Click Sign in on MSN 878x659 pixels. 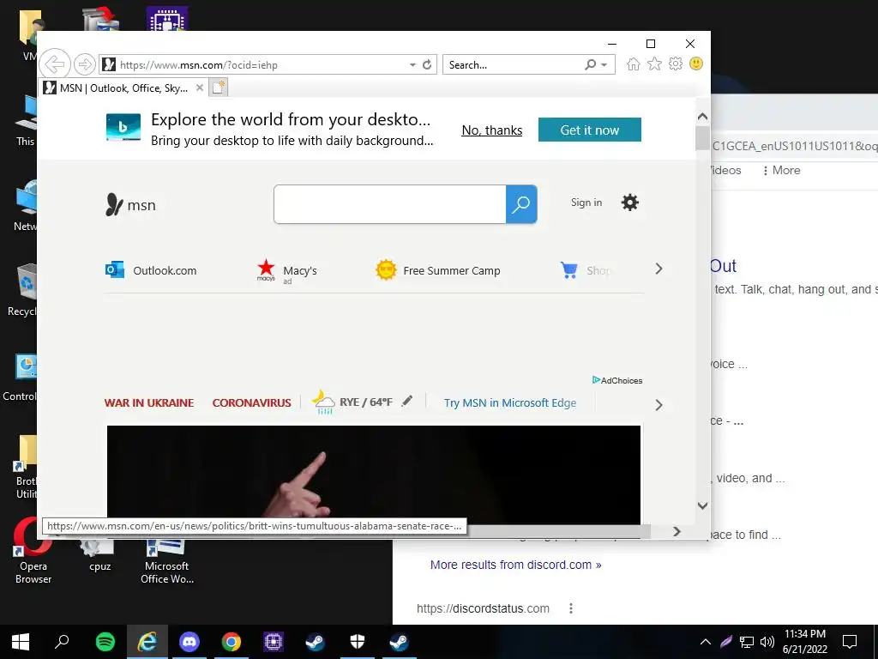586,203
